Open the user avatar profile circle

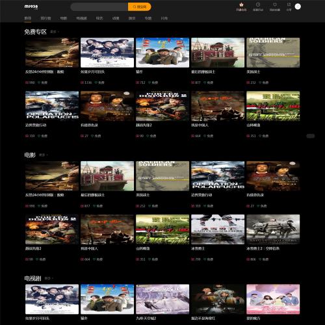pyautogui.click(x=298, y=6)
